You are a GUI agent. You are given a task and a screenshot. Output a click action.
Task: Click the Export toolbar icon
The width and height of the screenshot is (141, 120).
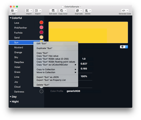[x=37, y=10]
